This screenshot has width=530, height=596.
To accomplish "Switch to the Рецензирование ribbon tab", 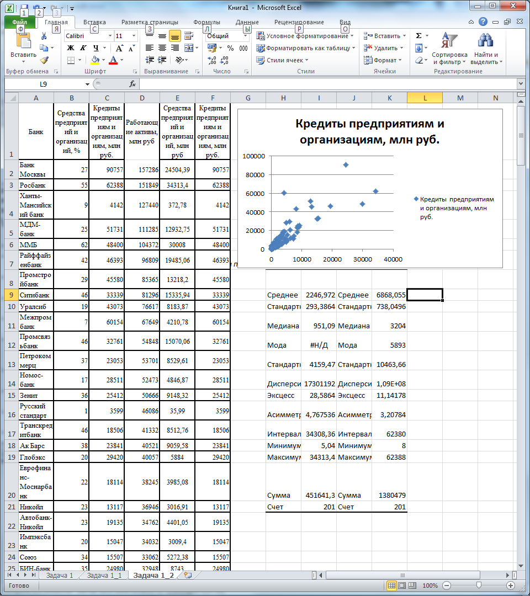I will [x=299, y=22].
